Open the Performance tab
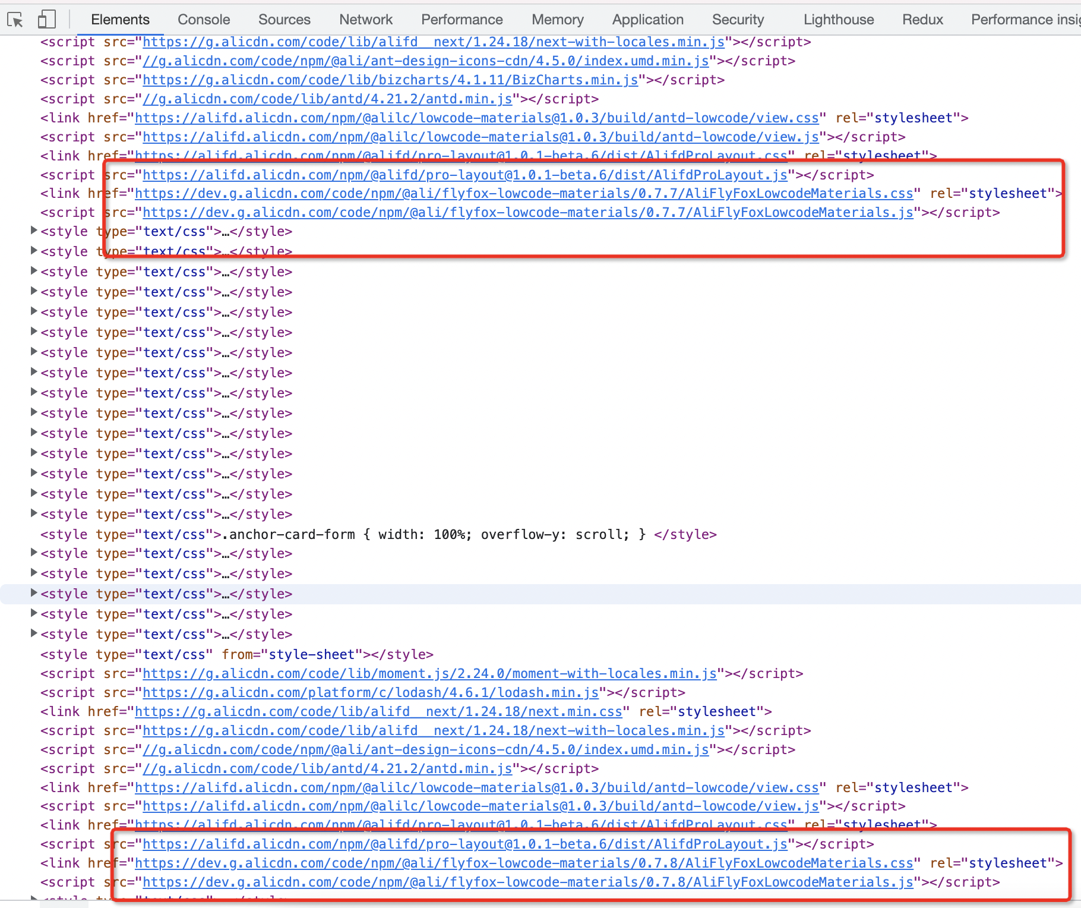1081x908 pixels. click(x=462, y=20)
